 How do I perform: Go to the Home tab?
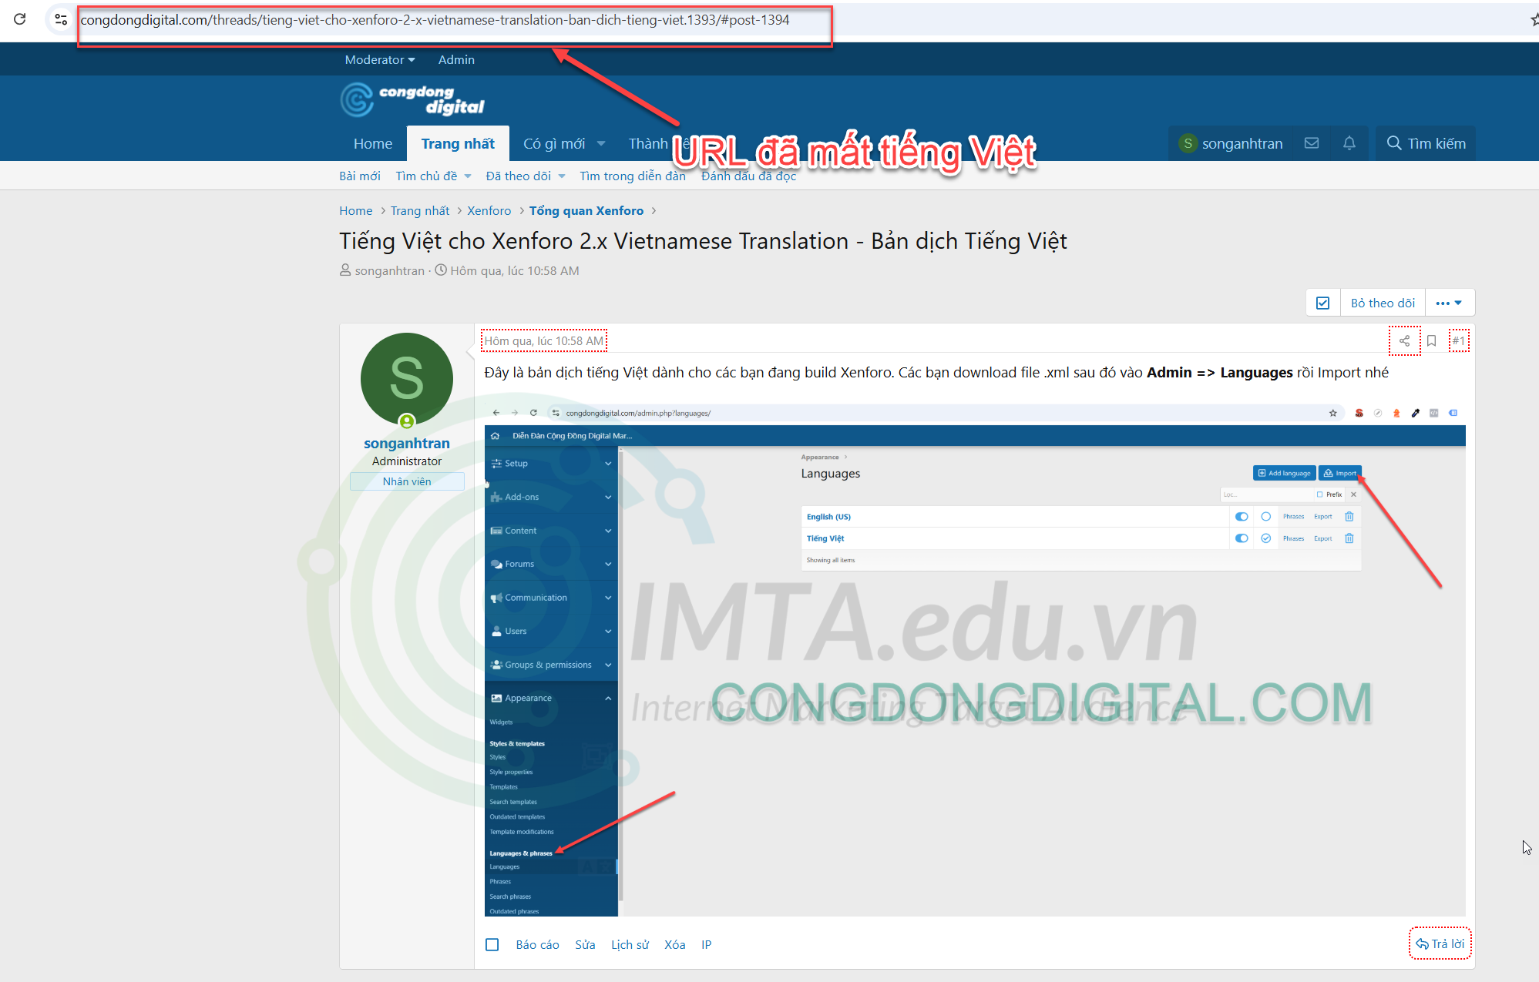pos(373,143)
